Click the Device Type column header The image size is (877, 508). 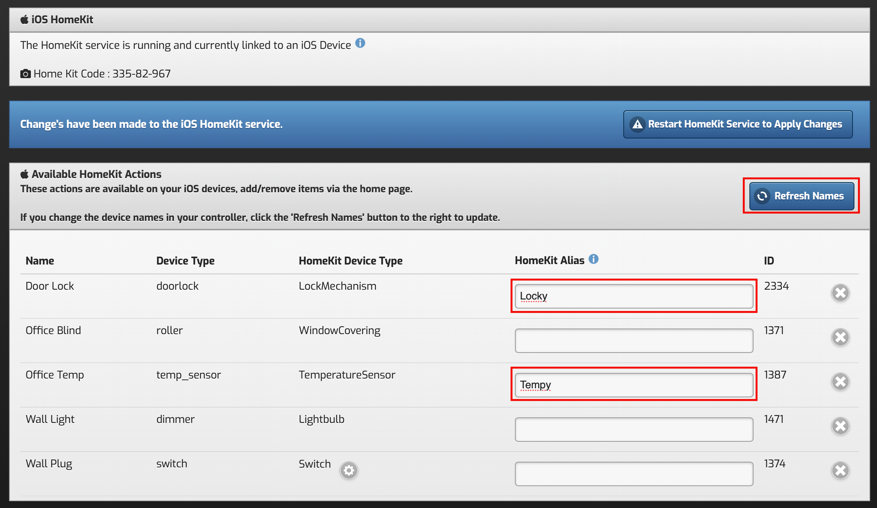185,261
